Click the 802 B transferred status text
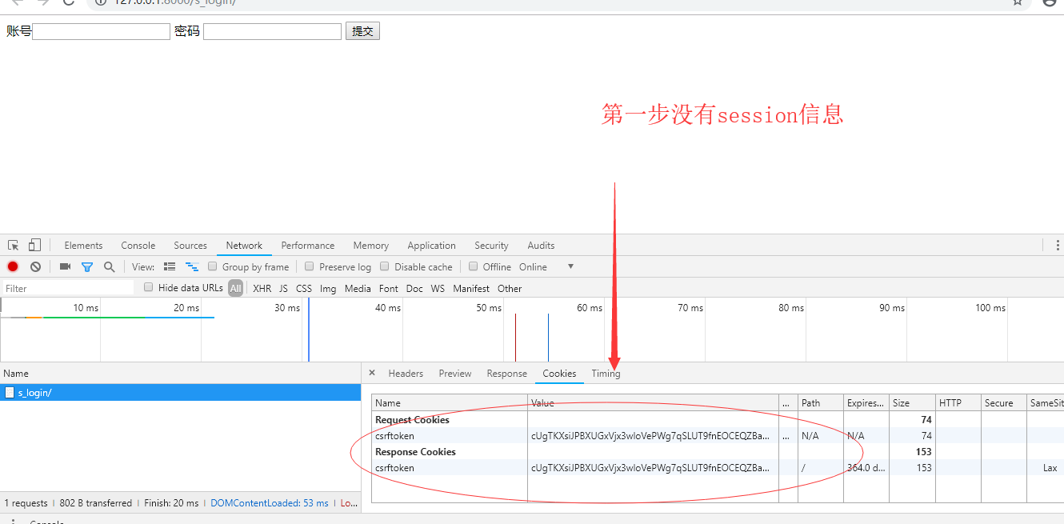Viewport: 1064px width, 524px height. pyautogui.click(x=96, y=503)
